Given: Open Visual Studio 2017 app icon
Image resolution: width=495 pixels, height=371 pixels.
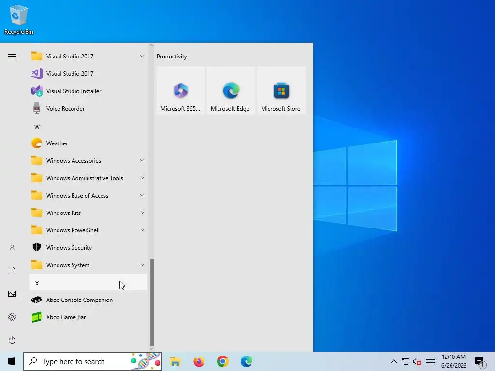Looking at the screenshot, I should tap(37, 73).
